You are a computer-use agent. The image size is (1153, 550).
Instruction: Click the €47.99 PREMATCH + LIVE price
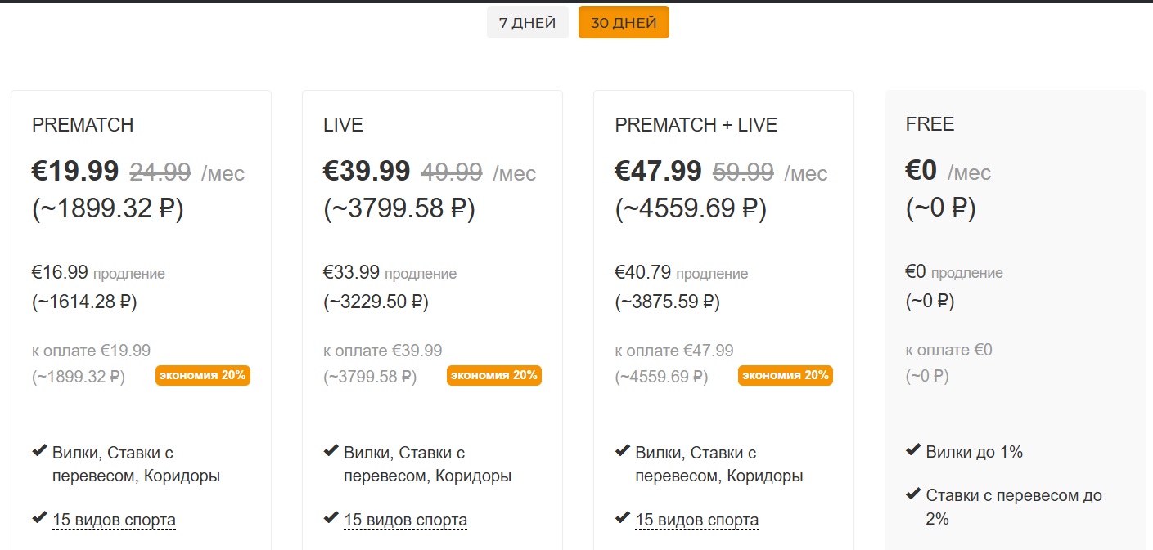tap(658, 172)
